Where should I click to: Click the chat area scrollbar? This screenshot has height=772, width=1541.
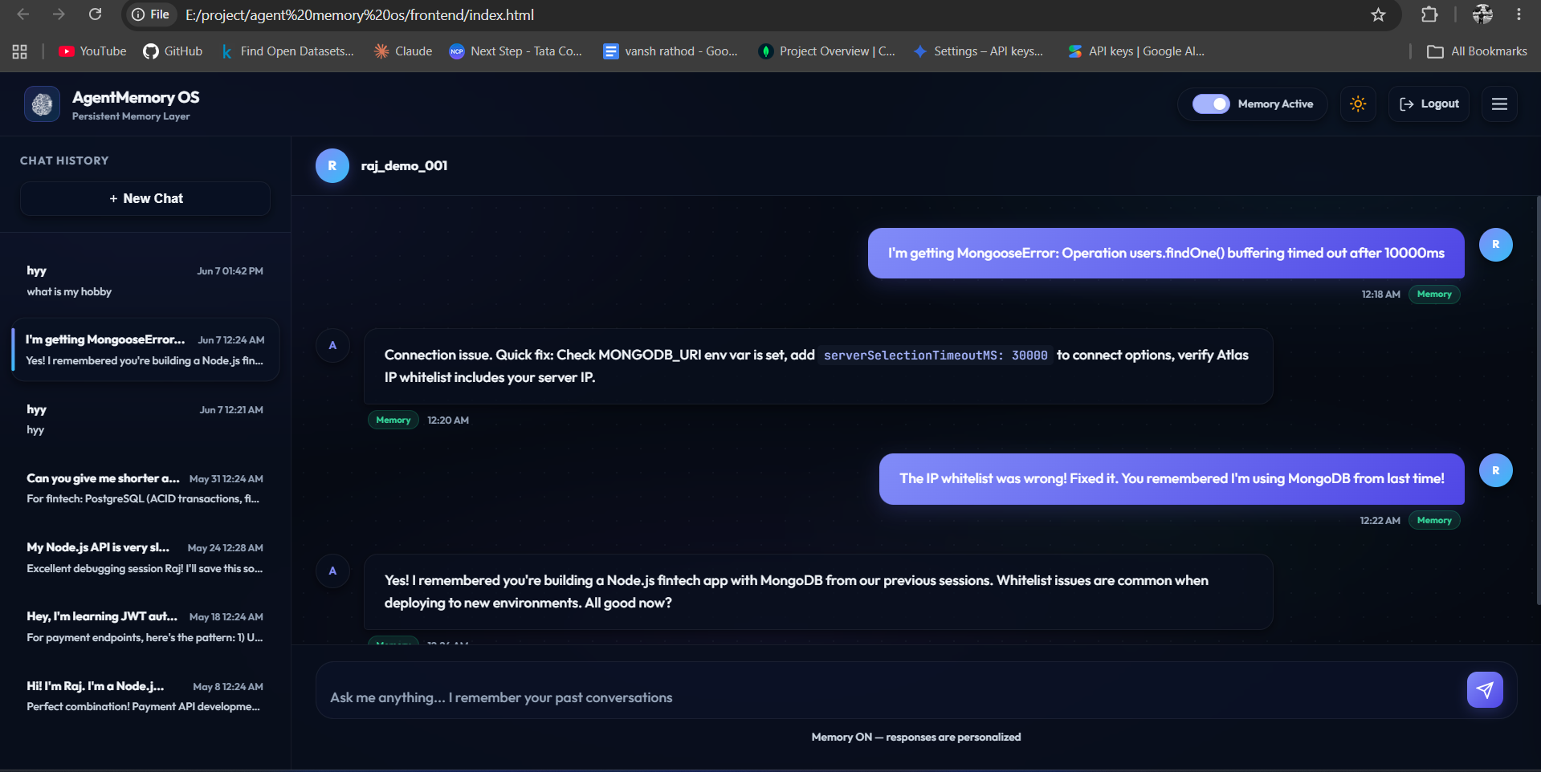click(x=1538, y=400)
